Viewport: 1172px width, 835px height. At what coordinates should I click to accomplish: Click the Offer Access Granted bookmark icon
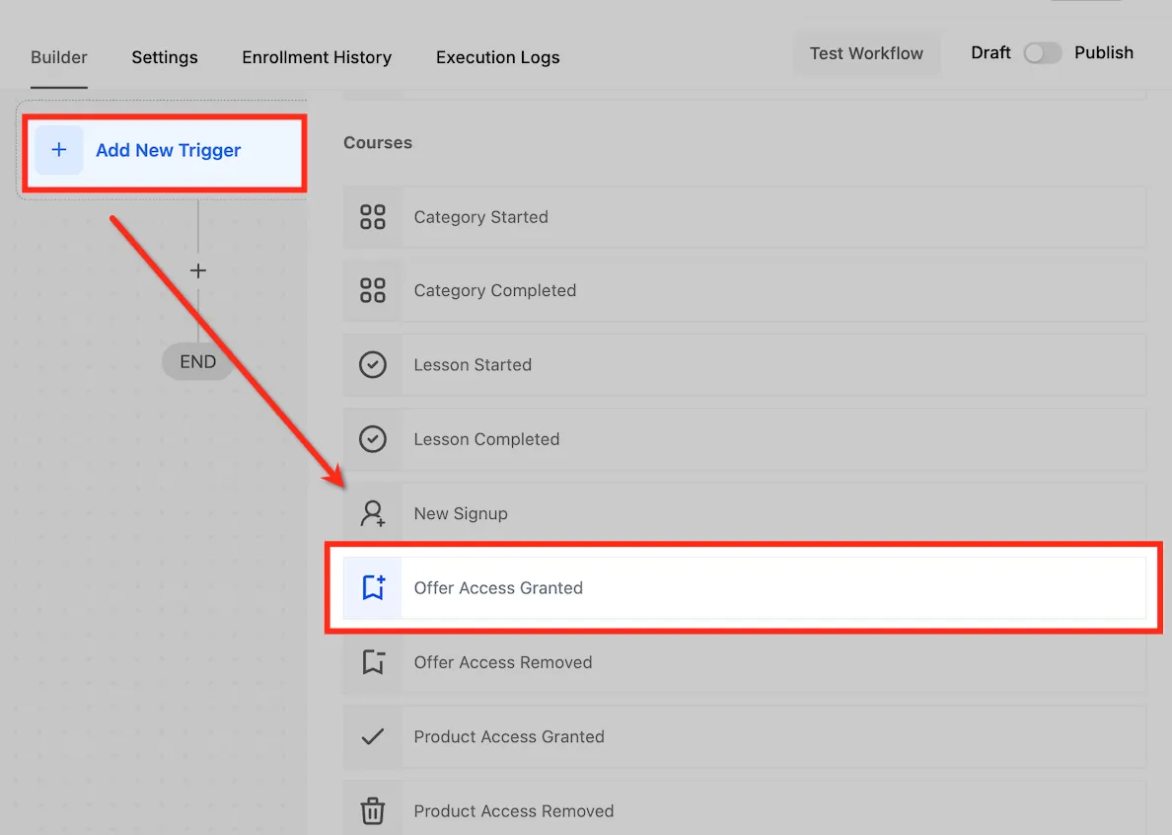click(372, 587)
